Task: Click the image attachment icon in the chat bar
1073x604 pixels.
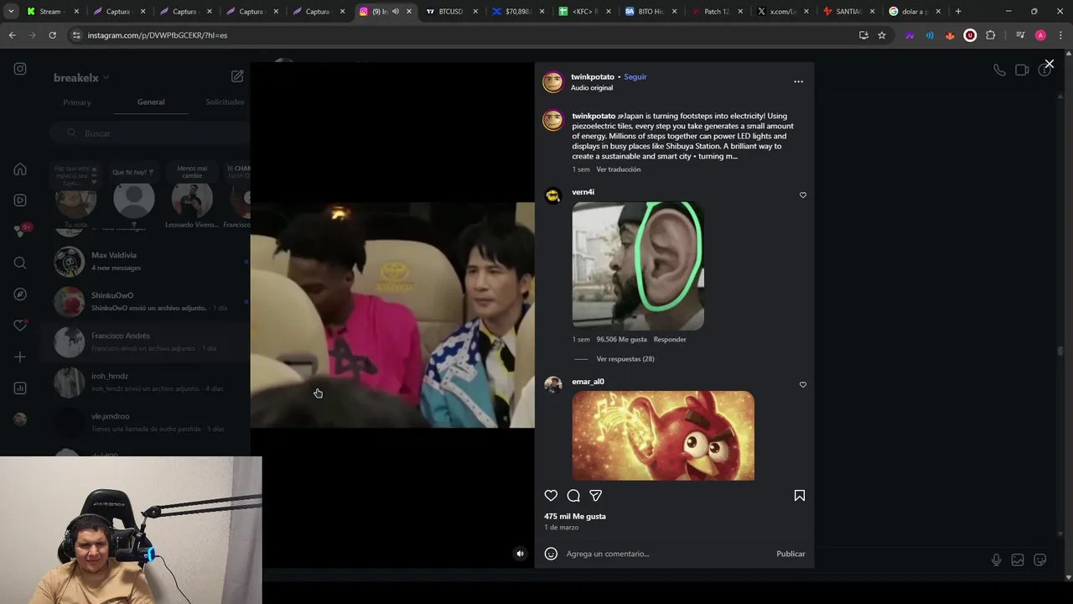Action: point(1018,560)
